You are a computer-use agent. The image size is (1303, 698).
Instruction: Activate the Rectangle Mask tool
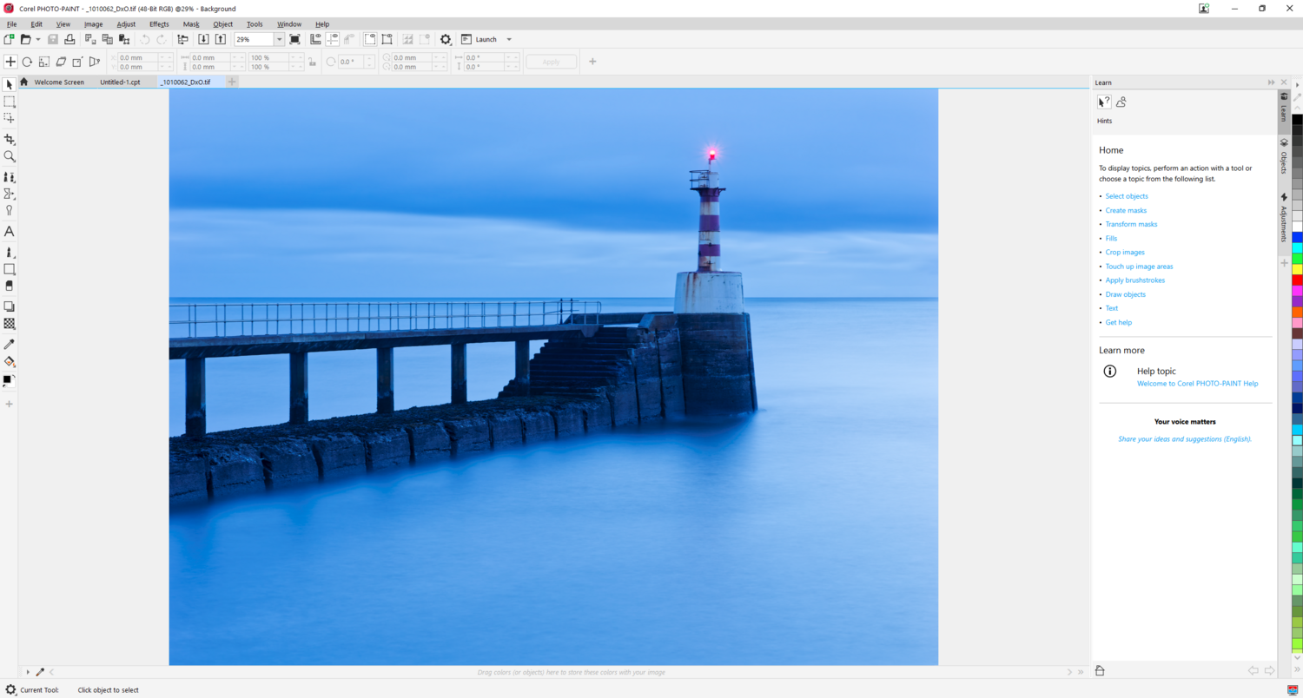(x=10, y=102)
